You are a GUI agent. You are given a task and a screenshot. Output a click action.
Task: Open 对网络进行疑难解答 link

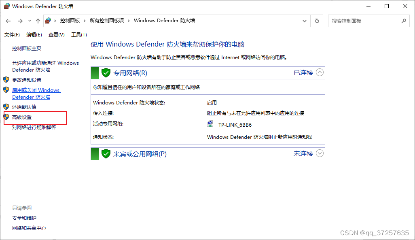34,127
